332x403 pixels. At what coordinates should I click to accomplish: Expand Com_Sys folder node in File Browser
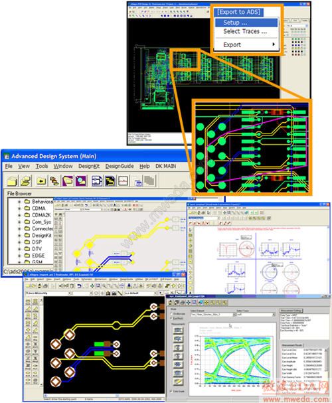coord(19,222)
